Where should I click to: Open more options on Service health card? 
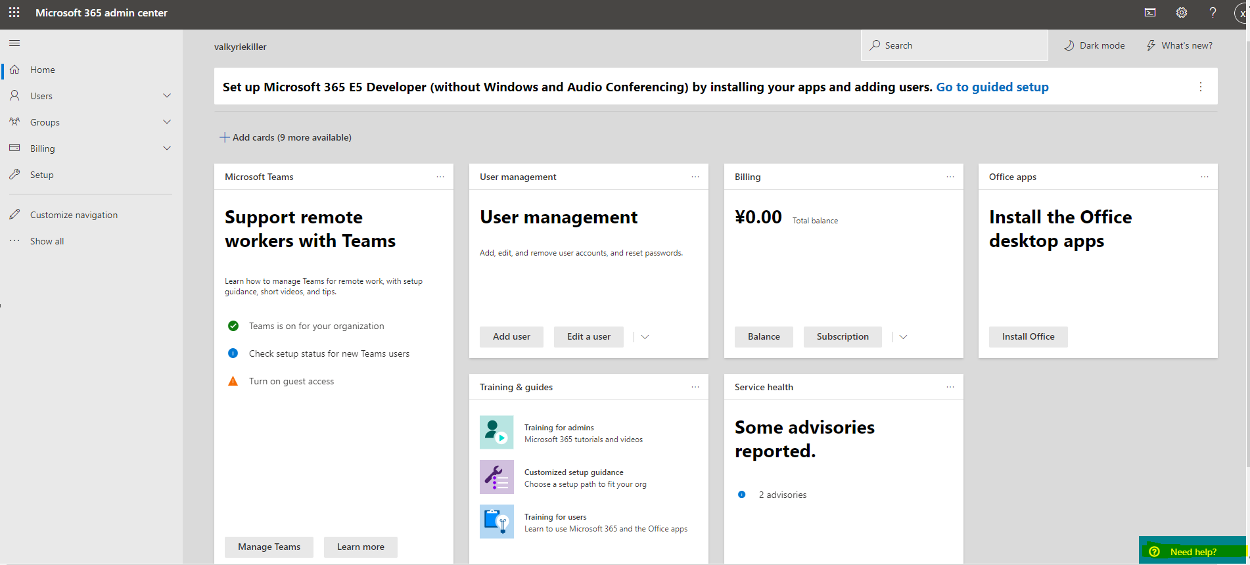coord(950,387)
